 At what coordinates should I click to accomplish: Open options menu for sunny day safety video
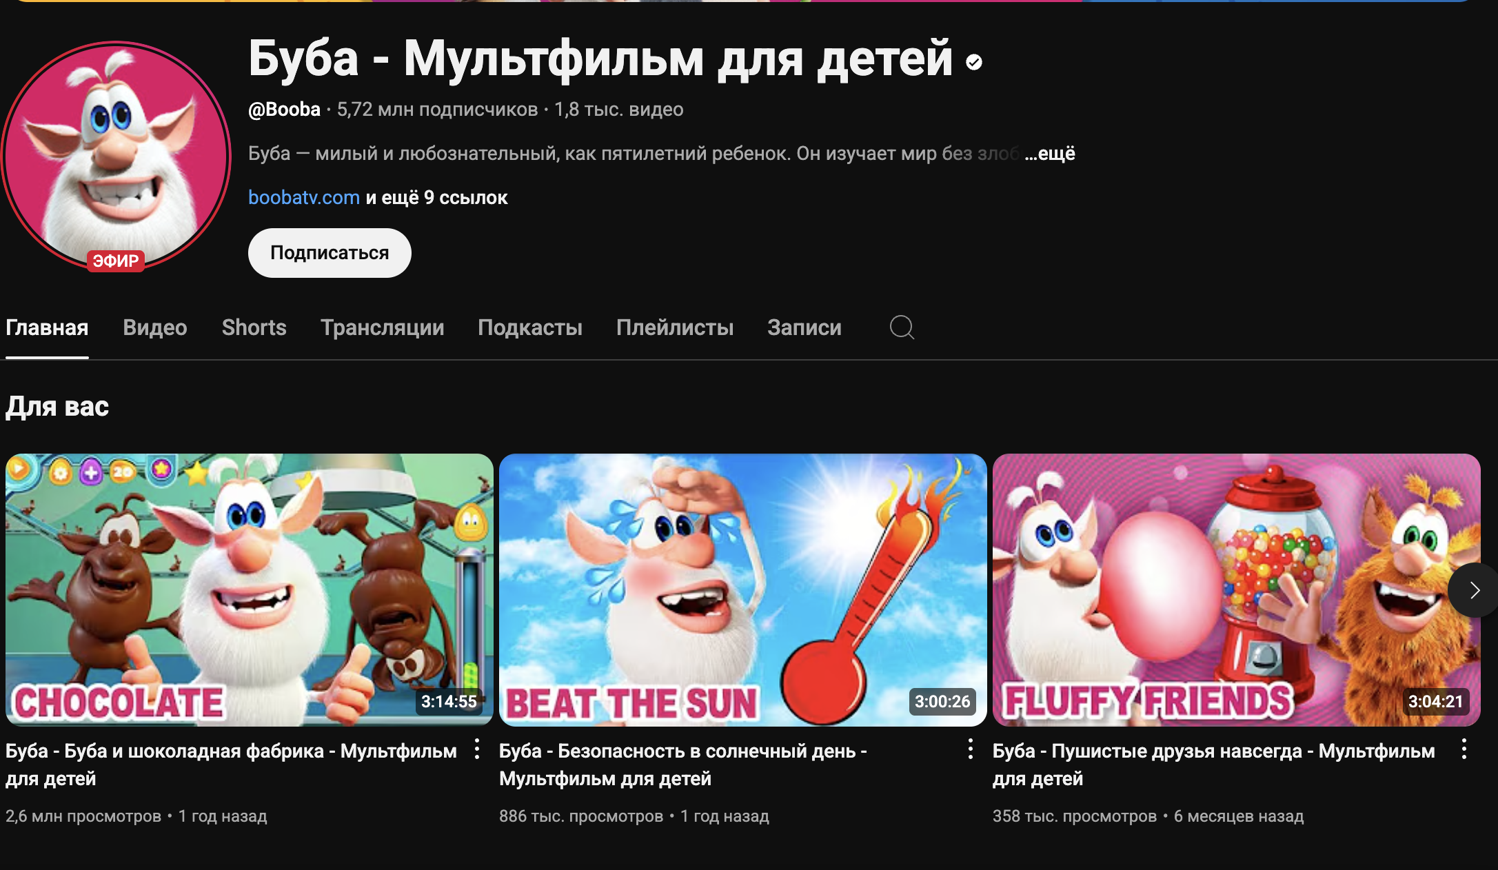point(971,749)
